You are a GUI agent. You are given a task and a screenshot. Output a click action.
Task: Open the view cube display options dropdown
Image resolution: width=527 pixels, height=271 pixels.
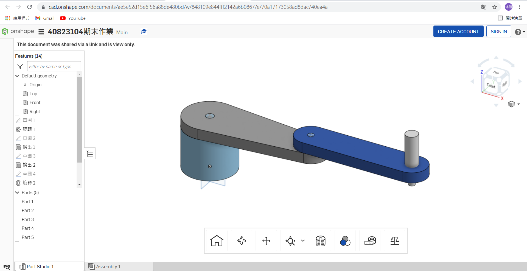point(514,104)
